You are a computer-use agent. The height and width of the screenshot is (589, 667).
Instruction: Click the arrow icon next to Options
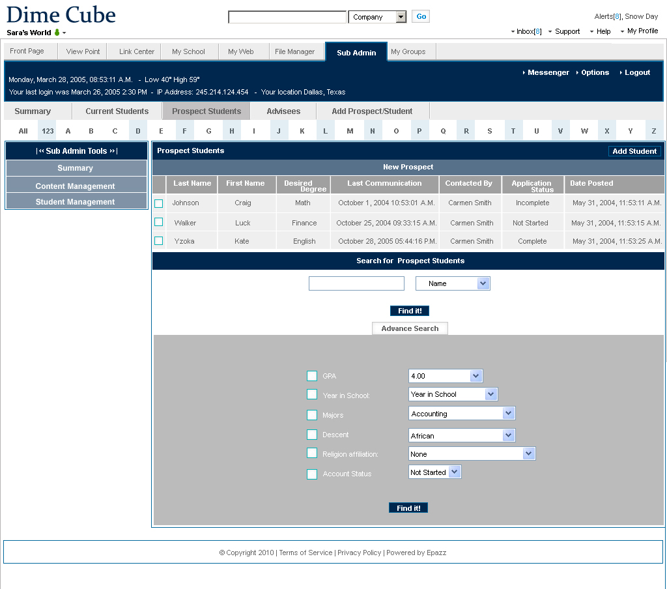(x=578, y=73)
